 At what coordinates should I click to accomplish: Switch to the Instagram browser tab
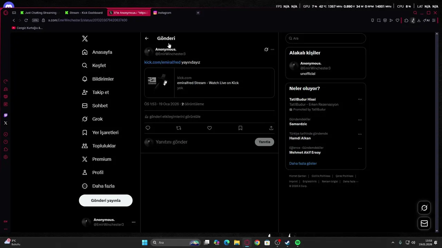coord(164,13)
